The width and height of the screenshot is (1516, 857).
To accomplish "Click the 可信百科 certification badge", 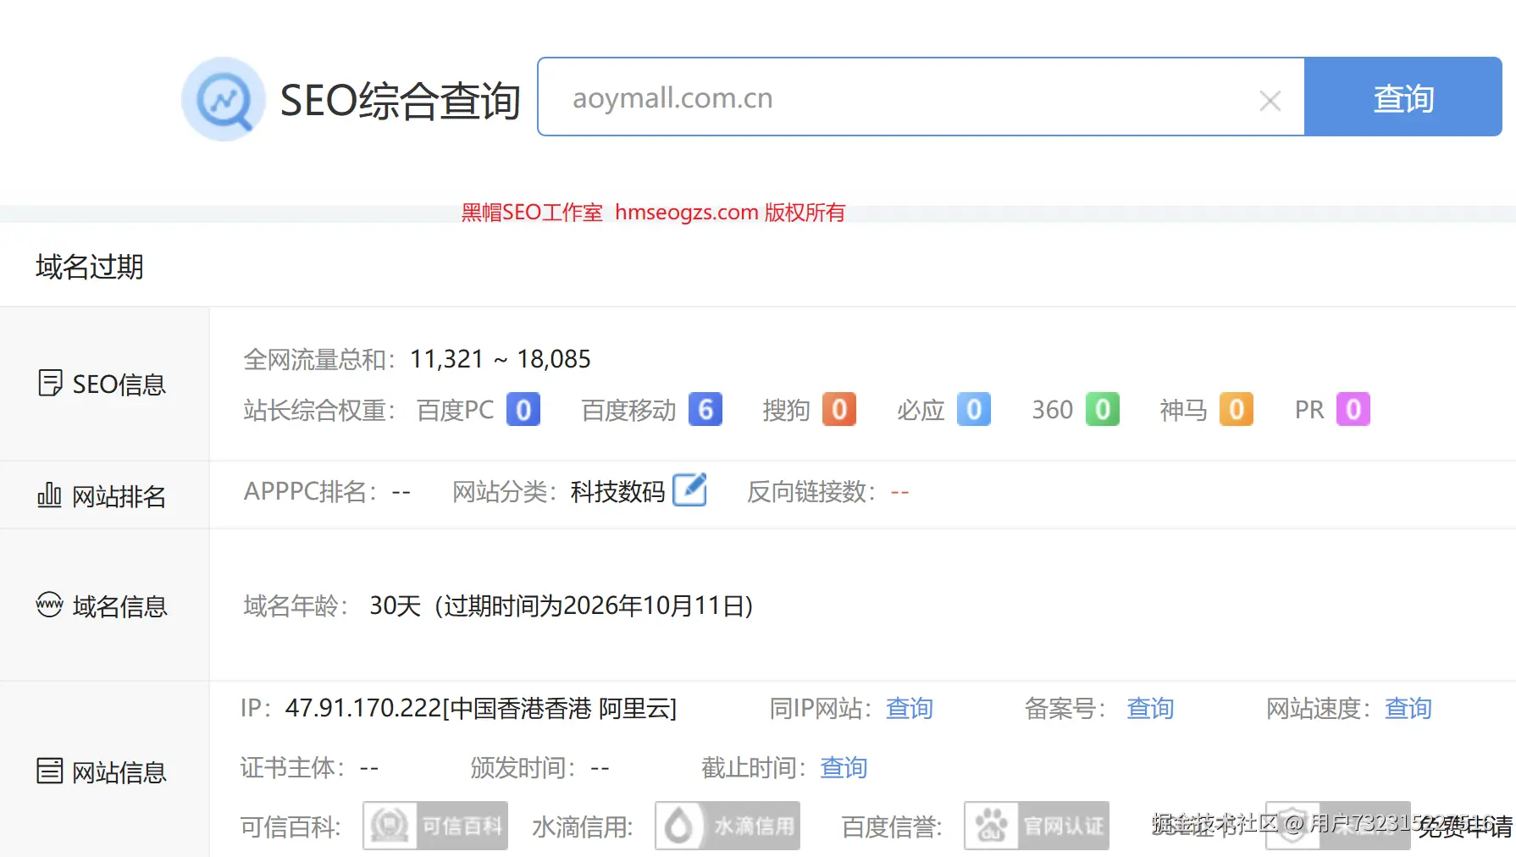I will (x=434, y=826).
